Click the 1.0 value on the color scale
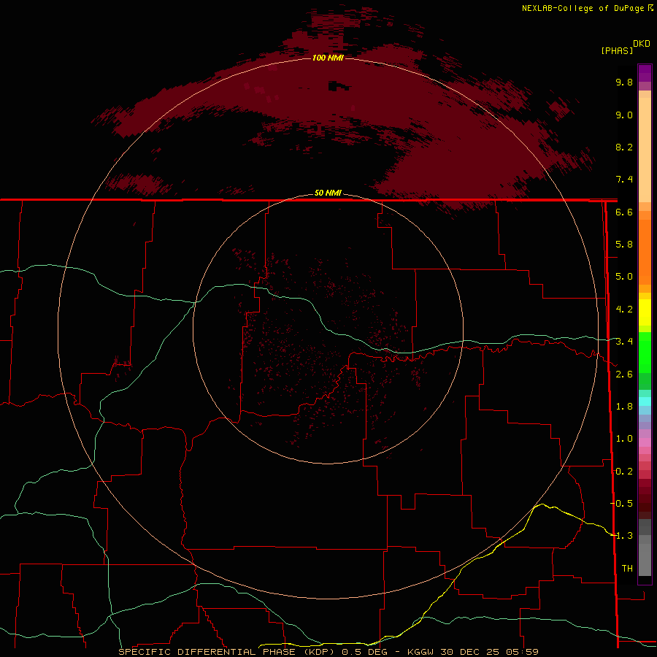 pyautogui.click(x=624, y=439)
